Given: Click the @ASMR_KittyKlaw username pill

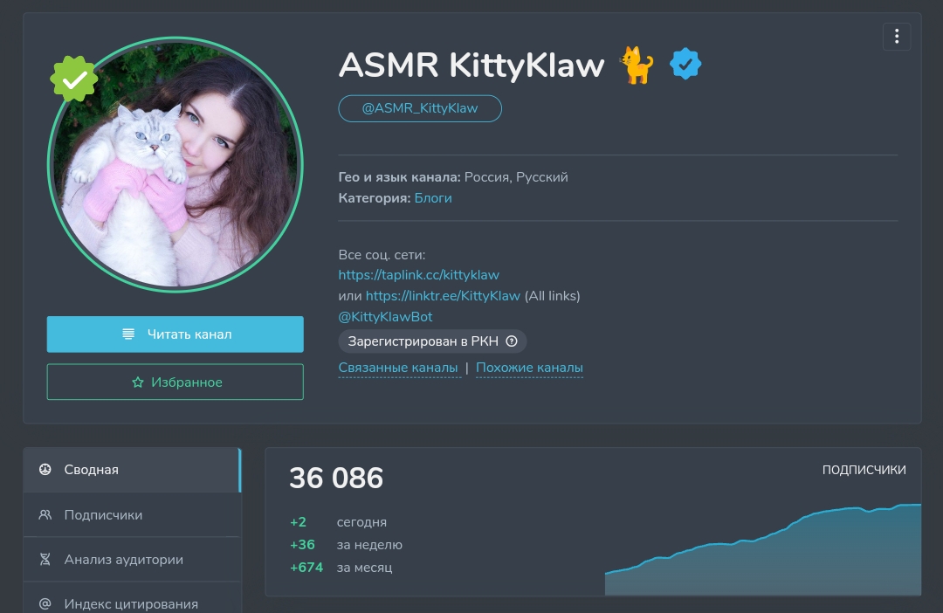Looking at the screenshot, I should click(x=420, y=108).
